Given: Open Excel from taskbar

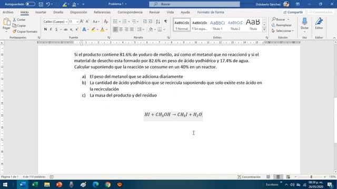Looking at the screenshot, I should [x=35, y=184].
